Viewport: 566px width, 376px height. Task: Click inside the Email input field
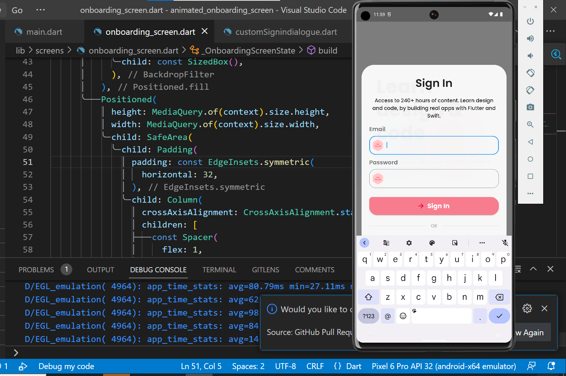tap(434, 145)
